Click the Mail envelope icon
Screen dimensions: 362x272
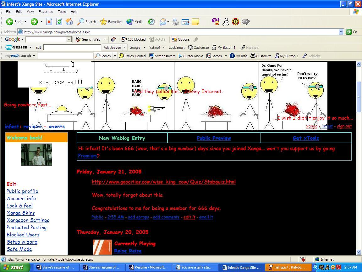pos(163,22)
